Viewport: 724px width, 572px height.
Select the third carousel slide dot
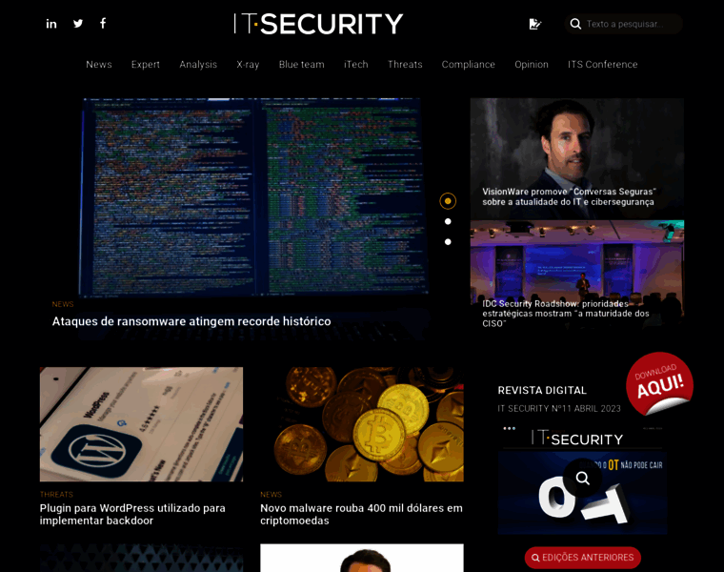tap(448, 241)
